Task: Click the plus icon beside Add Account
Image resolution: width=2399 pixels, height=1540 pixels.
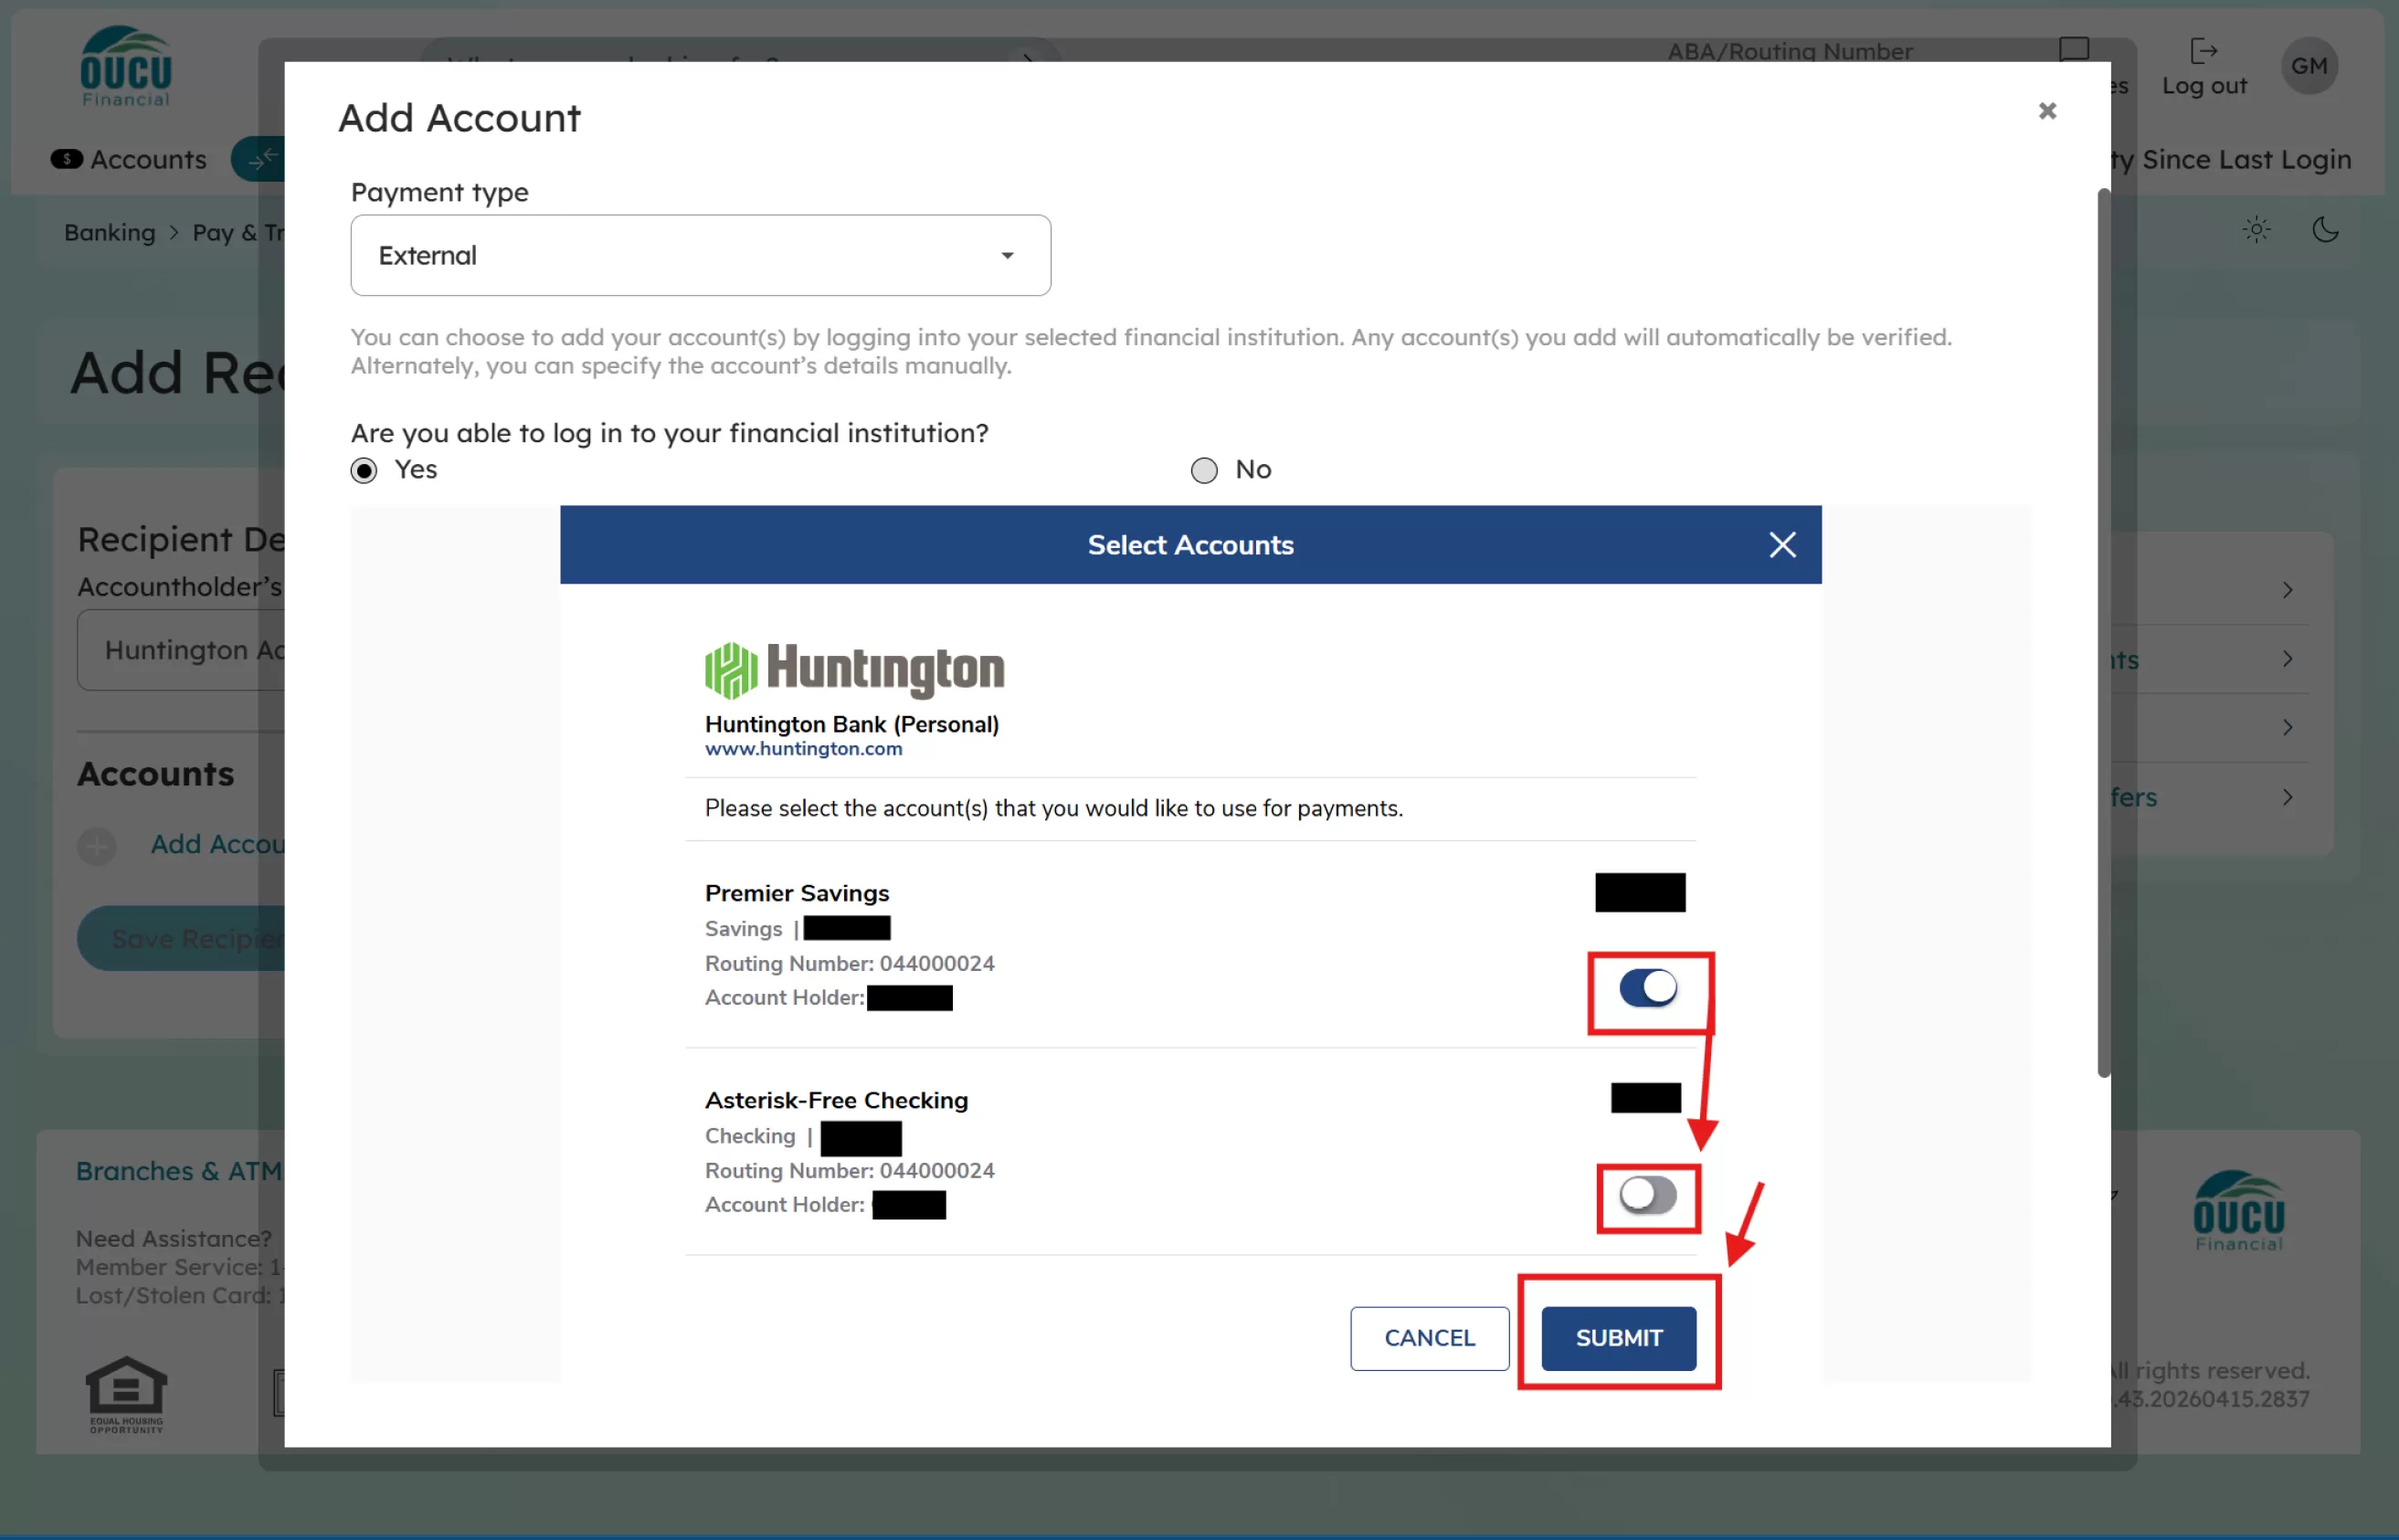Action: (97, 846)
